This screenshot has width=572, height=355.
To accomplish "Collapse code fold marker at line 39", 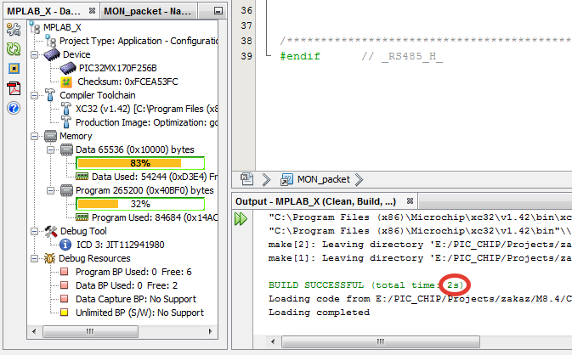I will click(x=269, y=54).
